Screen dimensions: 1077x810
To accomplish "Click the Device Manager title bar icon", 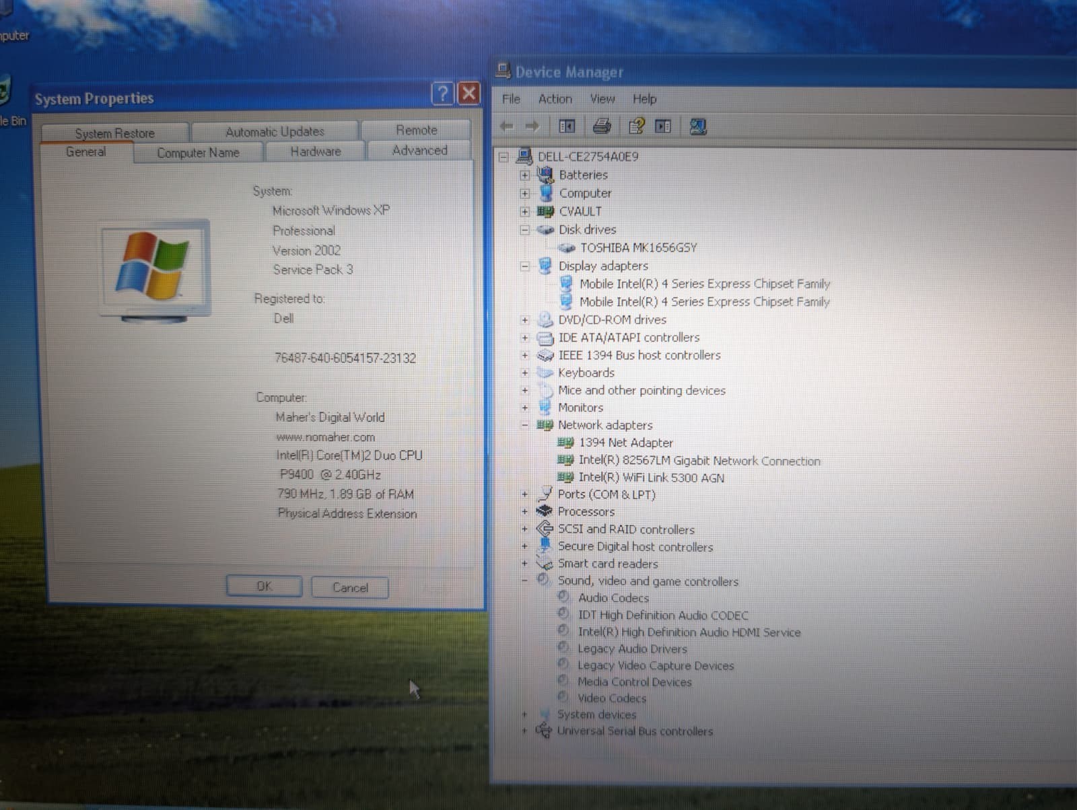I will (503, 70).
